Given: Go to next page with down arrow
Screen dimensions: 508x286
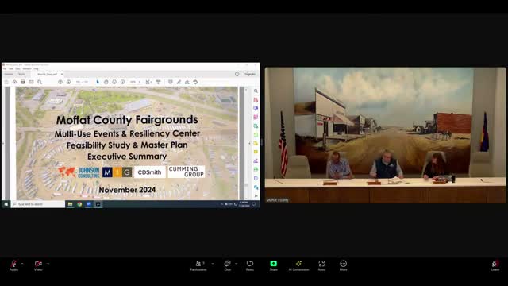Looking at the screenshot, I should (68, 82).
